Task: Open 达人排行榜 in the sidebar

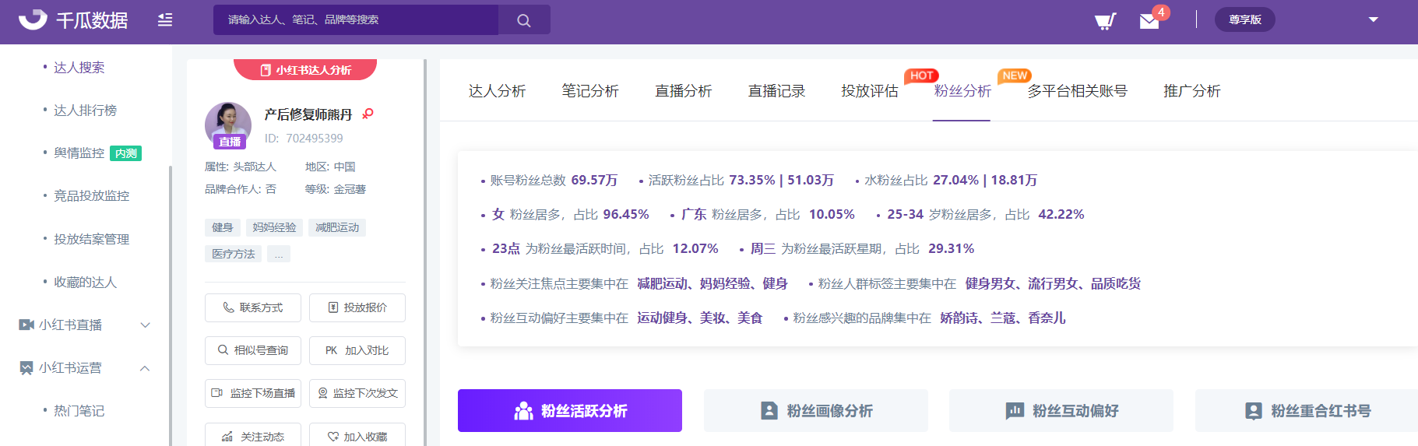Action: [85, 111]
